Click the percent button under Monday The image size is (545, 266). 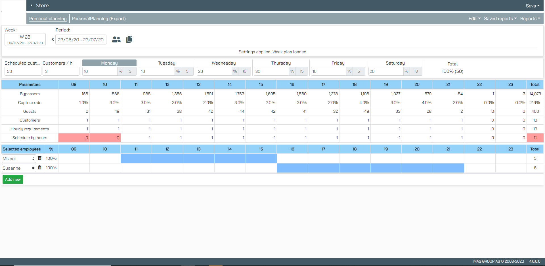(121, 71)
